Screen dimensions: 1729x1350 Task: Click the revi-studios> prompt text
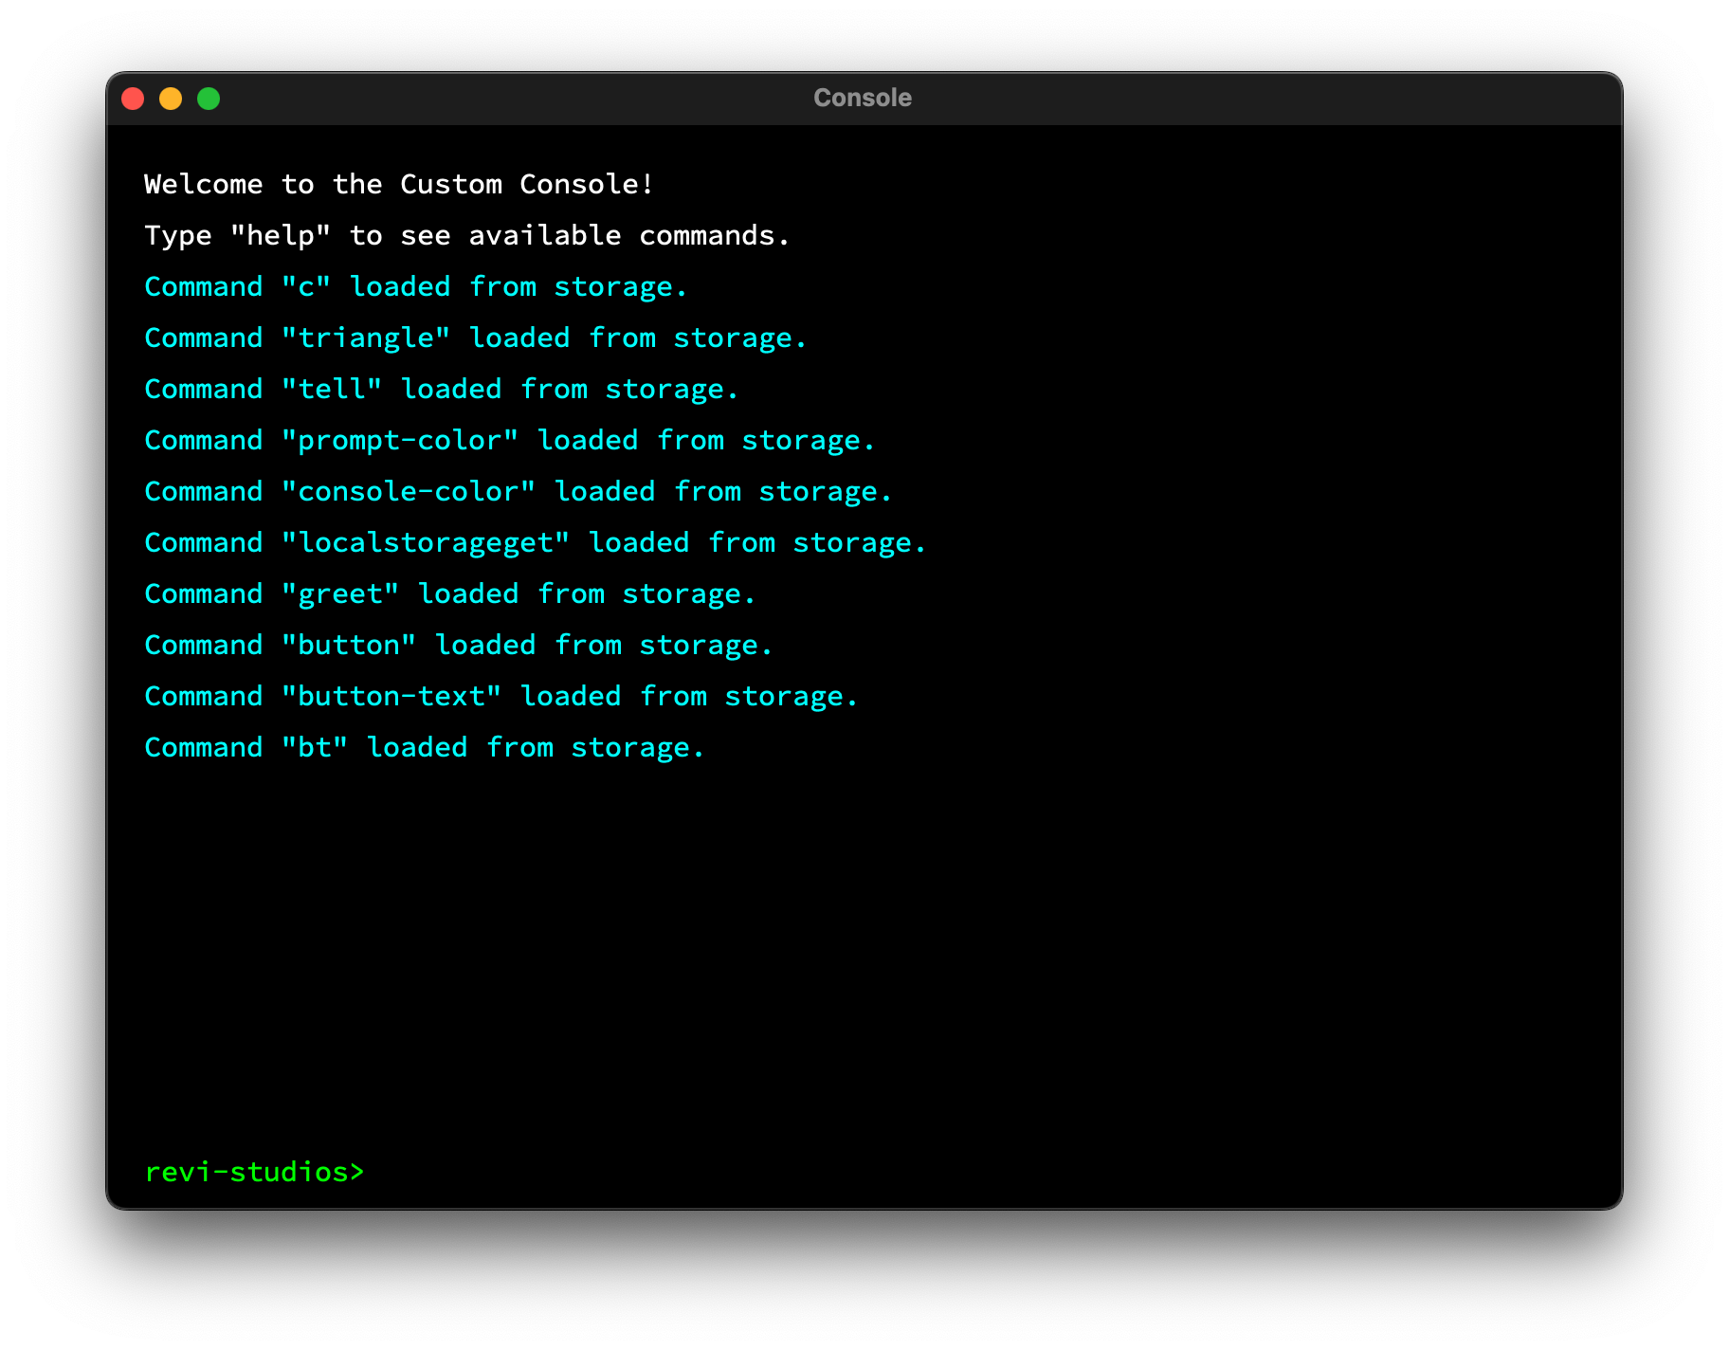[x=254, y=1173]
